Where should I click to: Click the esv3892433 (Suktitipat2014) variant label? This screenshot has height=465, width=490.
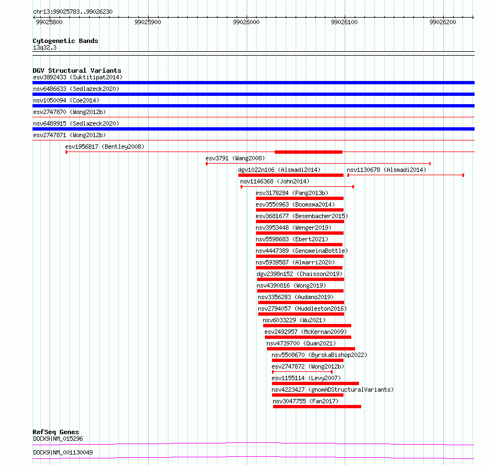point(78,77)
